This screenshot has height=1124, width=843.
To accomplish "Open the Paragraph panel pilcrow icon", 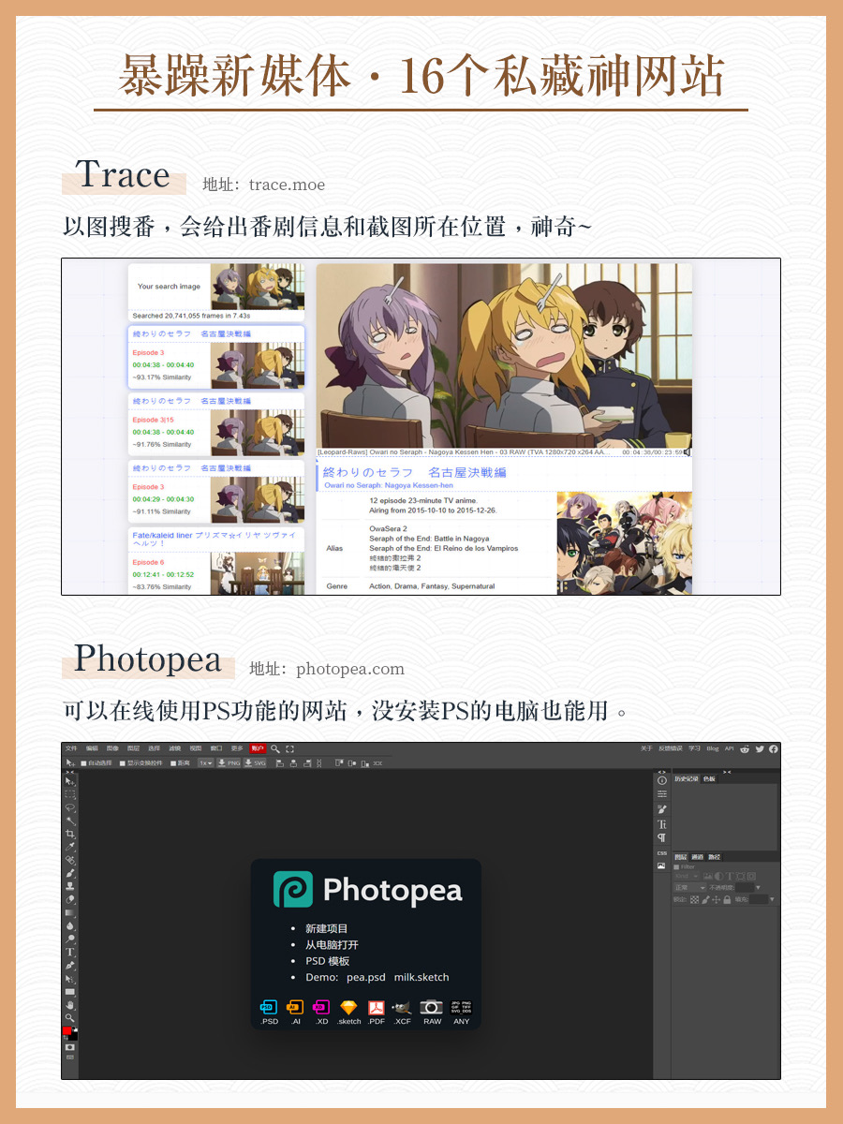I will 662,837.
